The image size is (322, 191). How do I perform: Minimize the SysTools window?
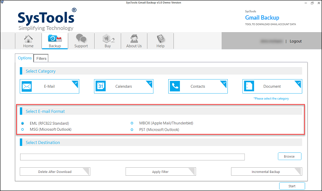pos(306,3)
